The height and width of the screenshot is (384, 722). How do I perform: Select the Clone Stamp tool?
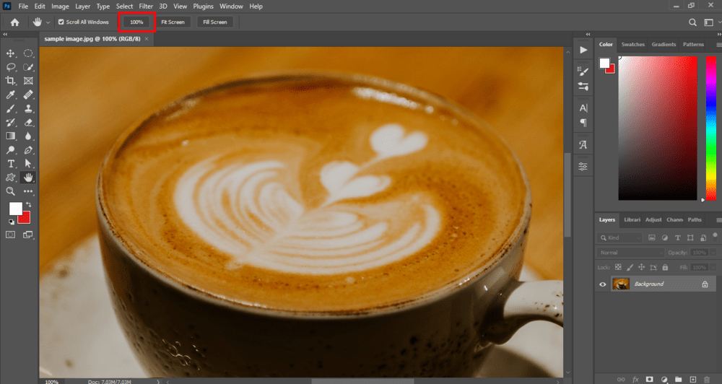point(28,109)
